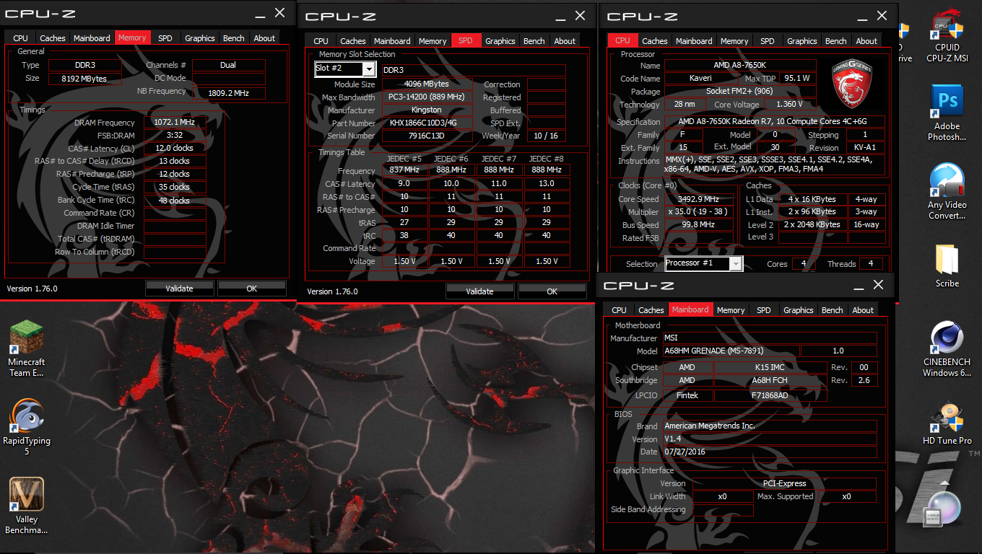The height and width of the screenshot is (554, 982).
Task: Click the DRAM Frequency 1072.1 MHz field
Action: [174, 123]
